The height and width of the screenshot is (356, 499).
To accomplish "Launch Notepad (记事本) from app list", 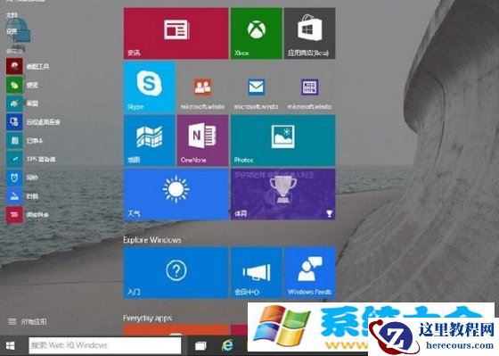I will 25,140.
